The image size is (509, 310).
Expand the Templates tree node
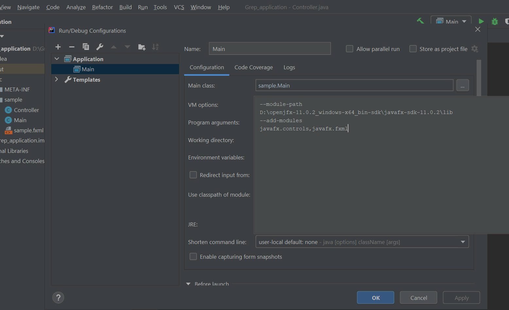tap(57, 79)
